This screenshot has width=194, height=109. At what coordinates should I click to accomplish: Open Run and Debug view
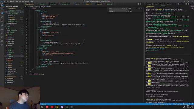click(x=2, y=17)
